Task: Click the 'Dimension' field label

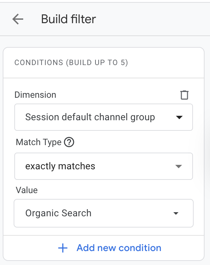Action: click(35, 95)
